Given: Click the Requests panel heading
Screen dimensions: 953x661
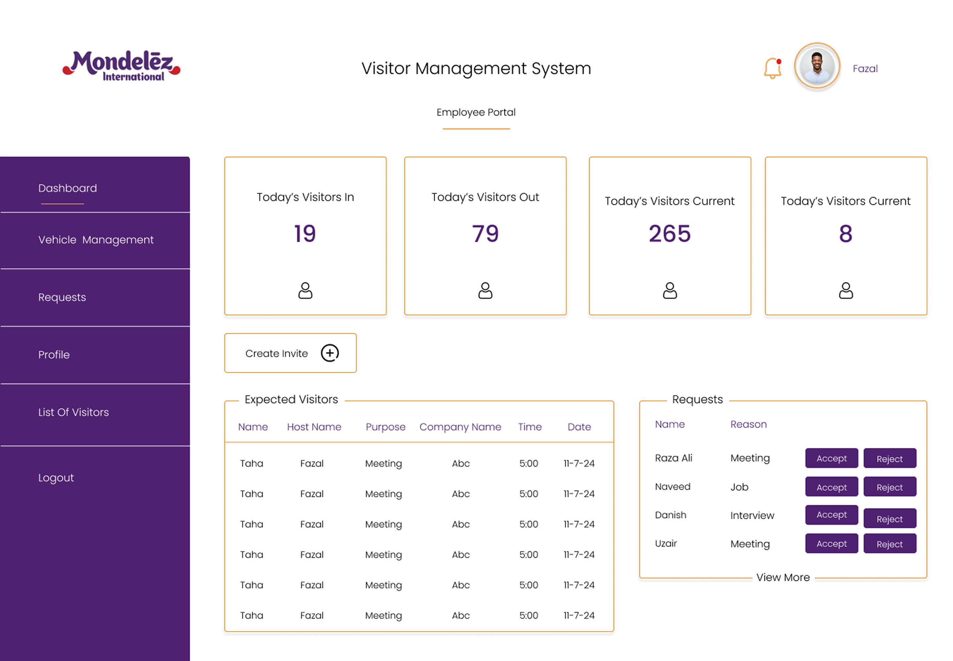Looking at the screenshot, I should pos(697,400).
